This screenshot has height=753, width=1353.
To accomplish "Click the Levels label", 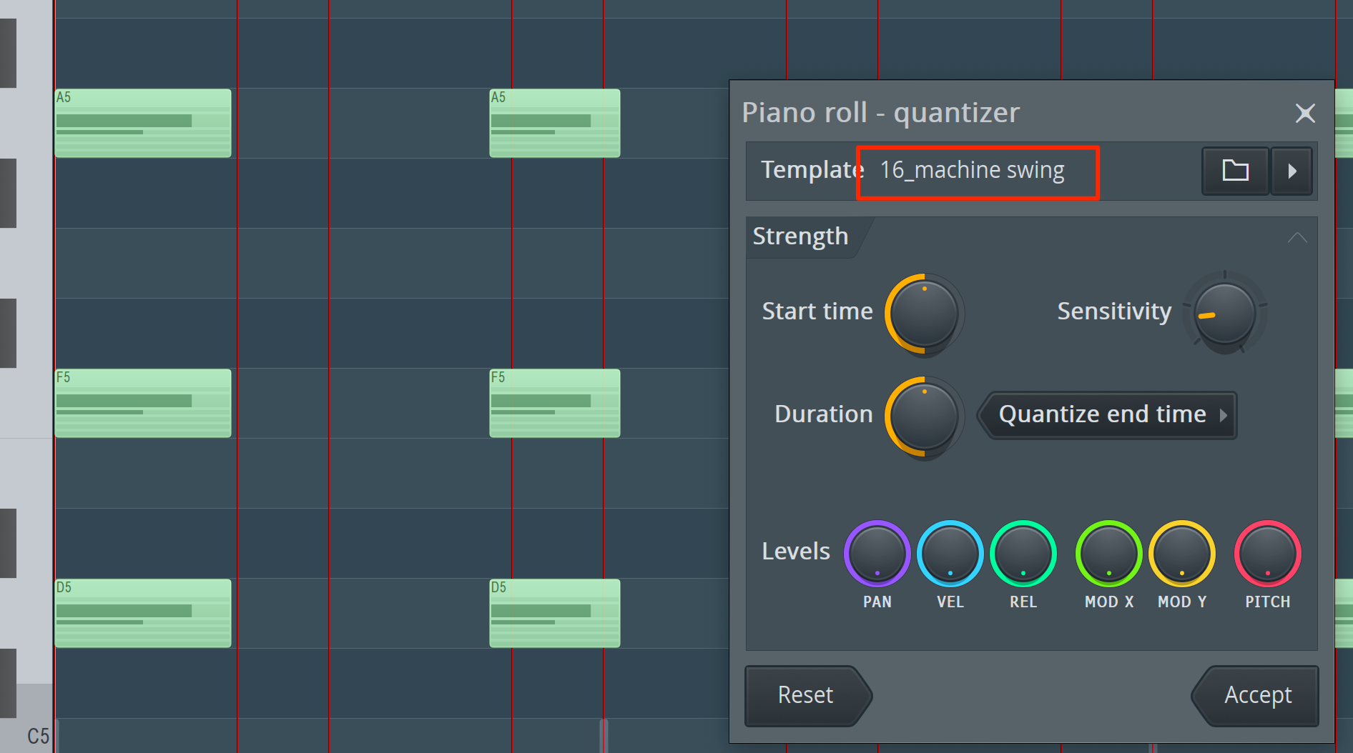I will (796, 552).
